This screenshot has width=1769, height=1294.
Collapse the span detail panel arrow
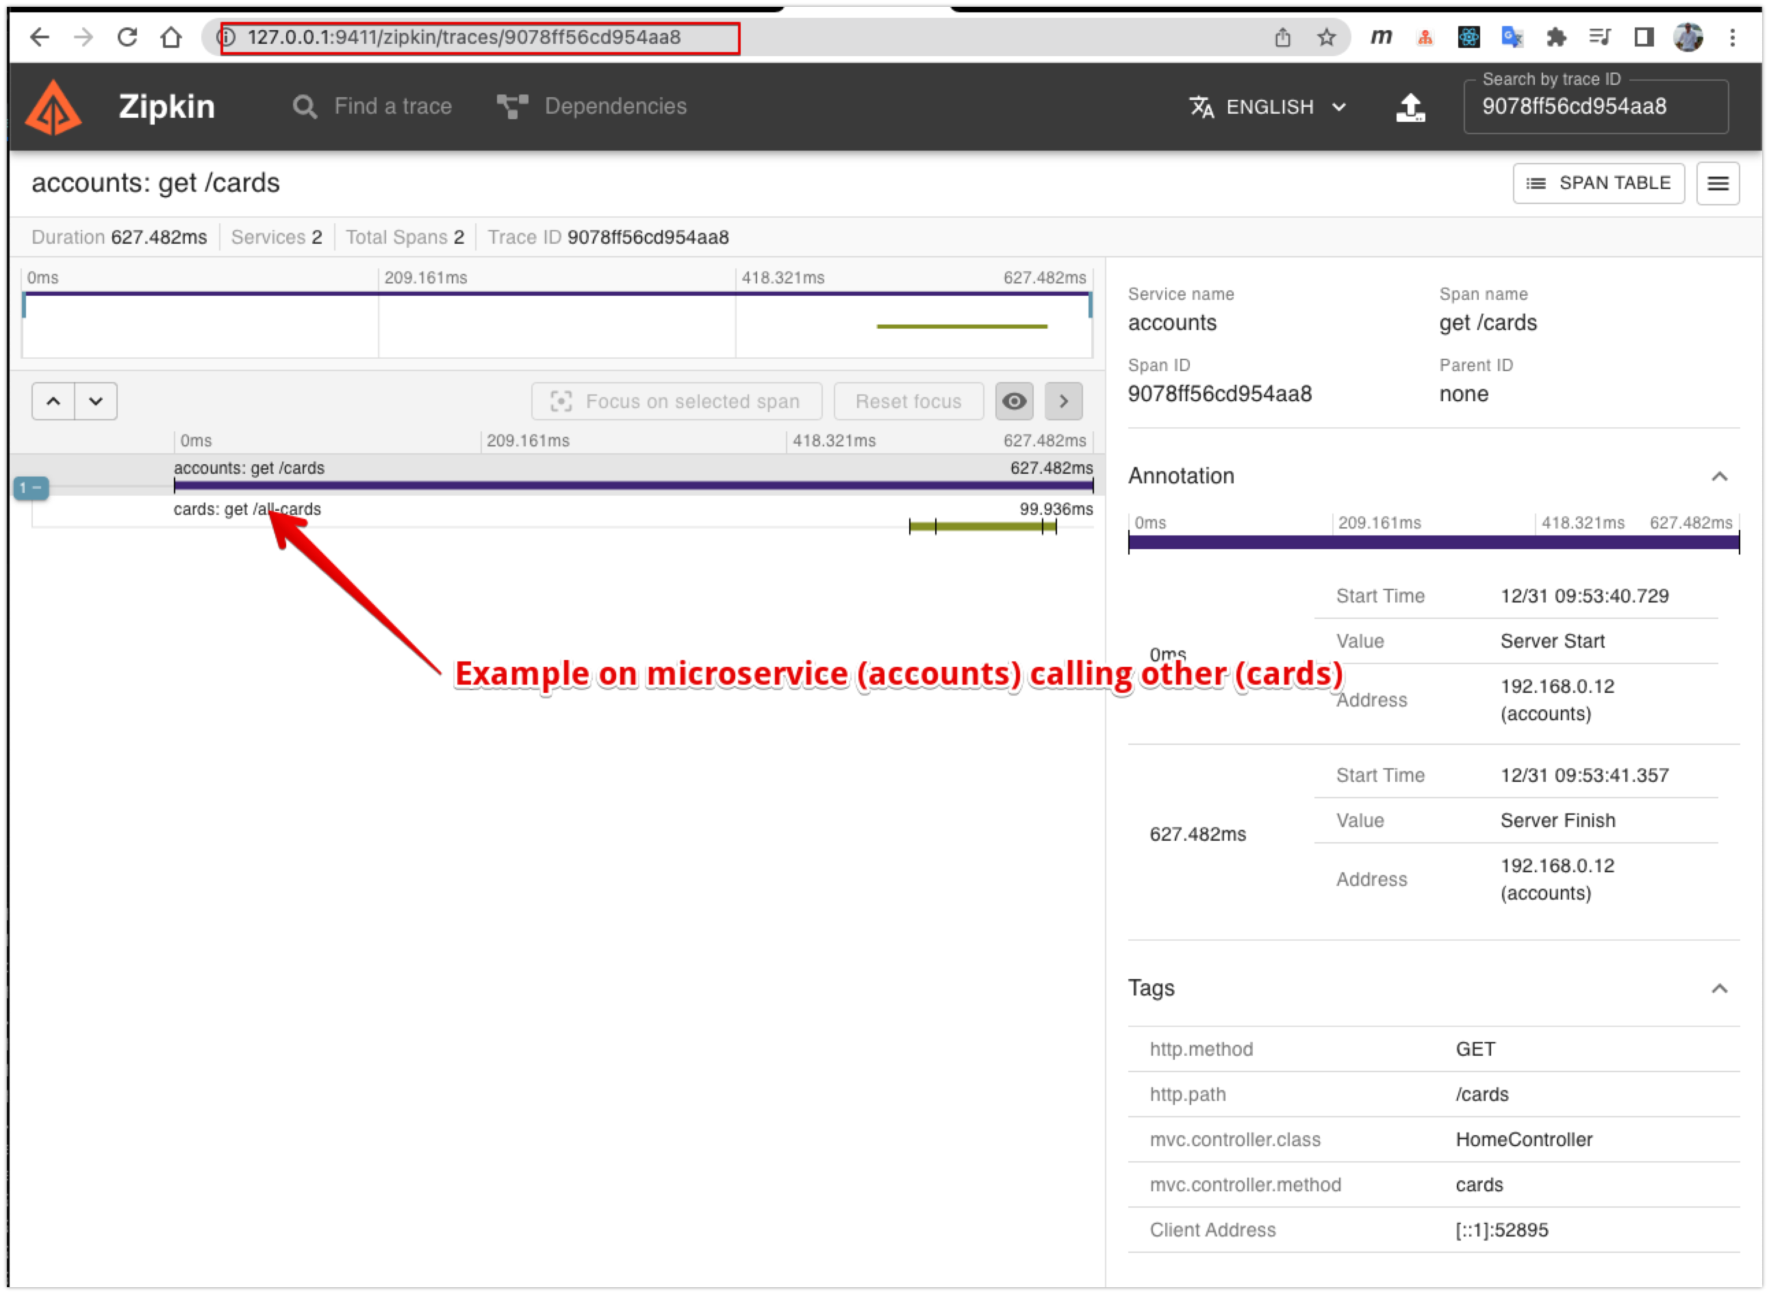point(1063,401)
